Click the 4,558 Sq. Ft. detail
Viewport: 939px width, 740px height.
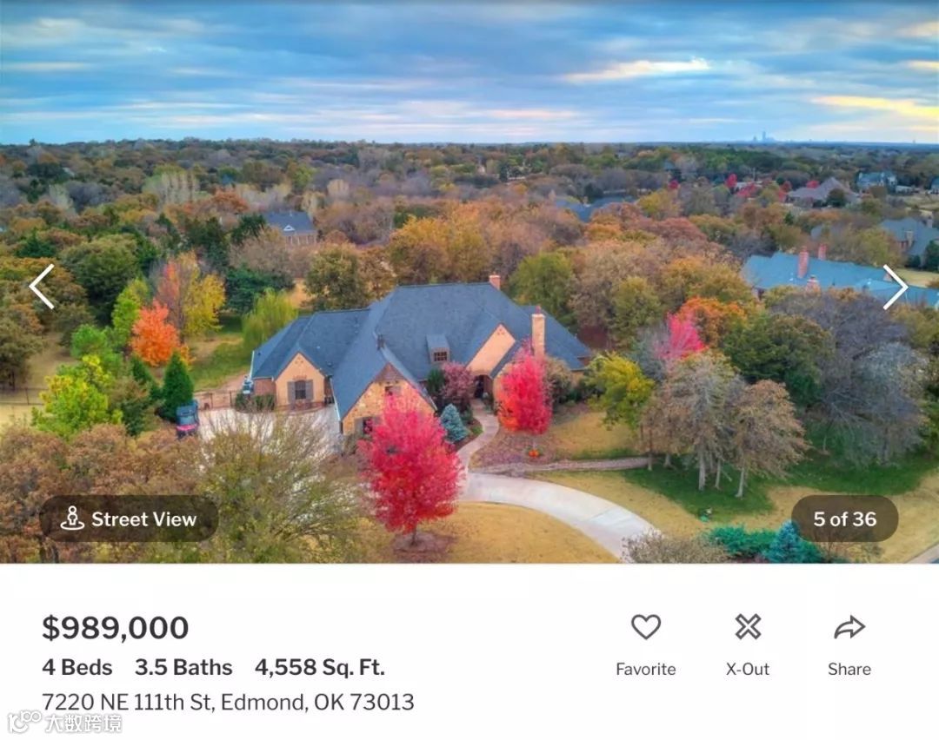point(320,667)
